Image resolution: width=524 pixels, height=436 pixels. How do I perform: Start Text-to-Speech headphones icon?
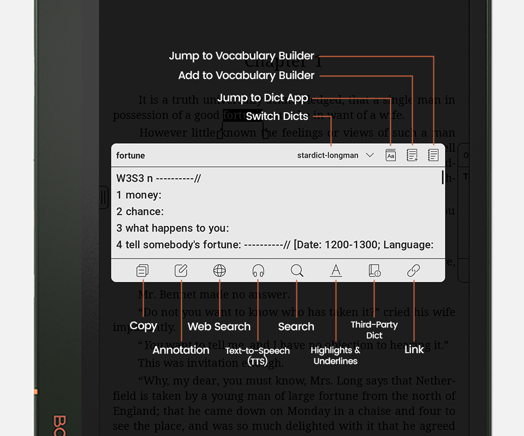tap(258, 270)
